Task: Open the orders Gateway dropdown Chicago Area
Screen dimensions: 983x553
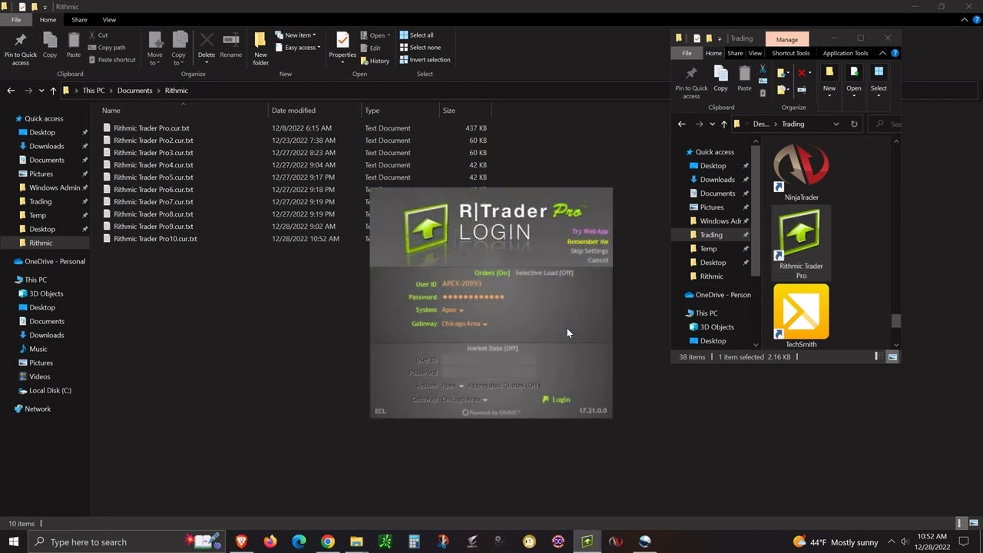Action: click(x=464, y=324)
